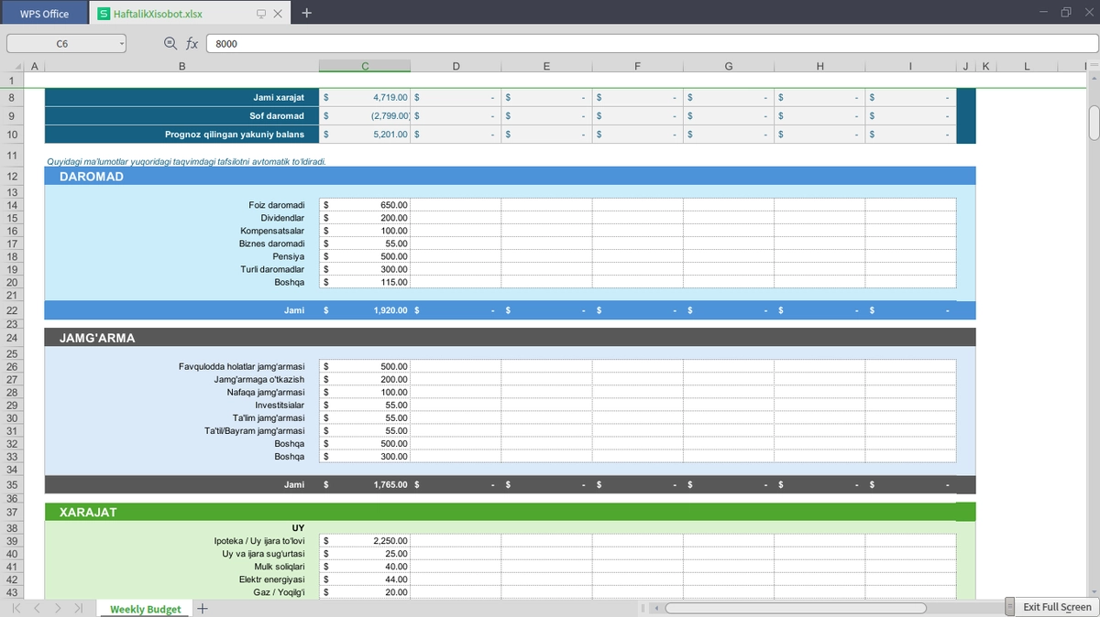Click the next sheet navigation arrow
Image resolution: width=1100 pixels, height=617 pixels.
pyautogui.click(x=58, y=608)
